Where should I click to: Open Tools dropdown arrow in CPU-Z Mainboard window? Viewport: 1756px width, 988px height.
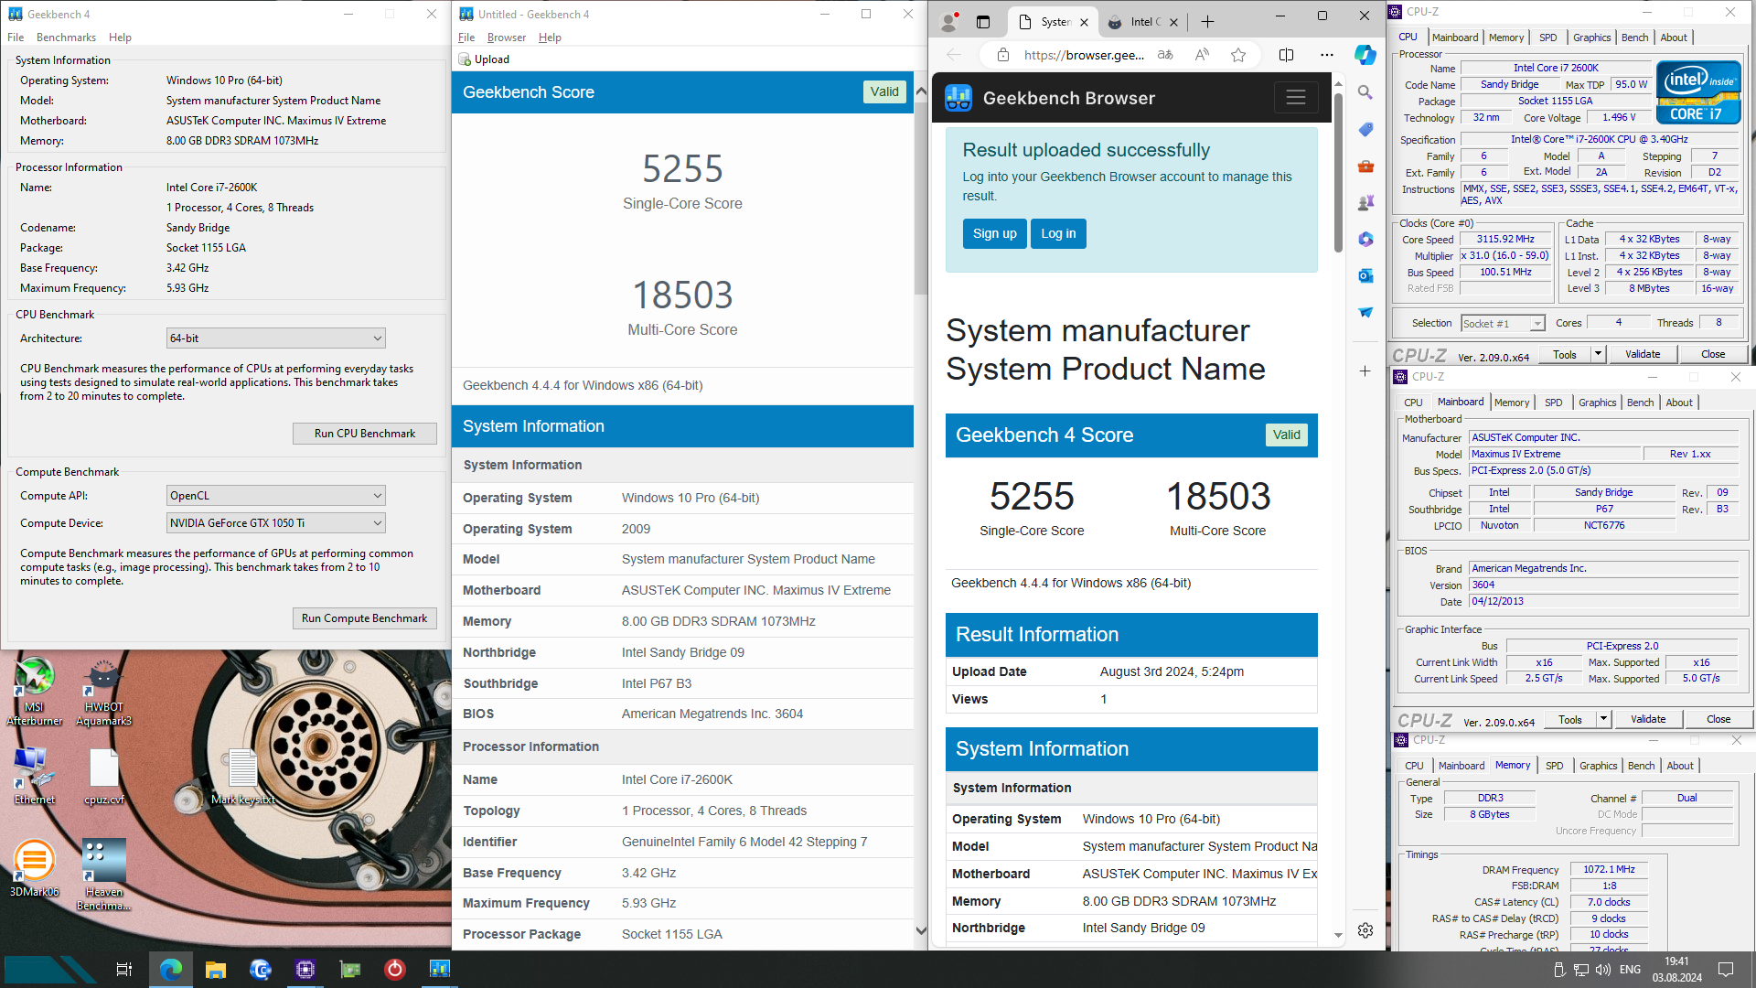pyautogui.click(x=1604, y=719)
